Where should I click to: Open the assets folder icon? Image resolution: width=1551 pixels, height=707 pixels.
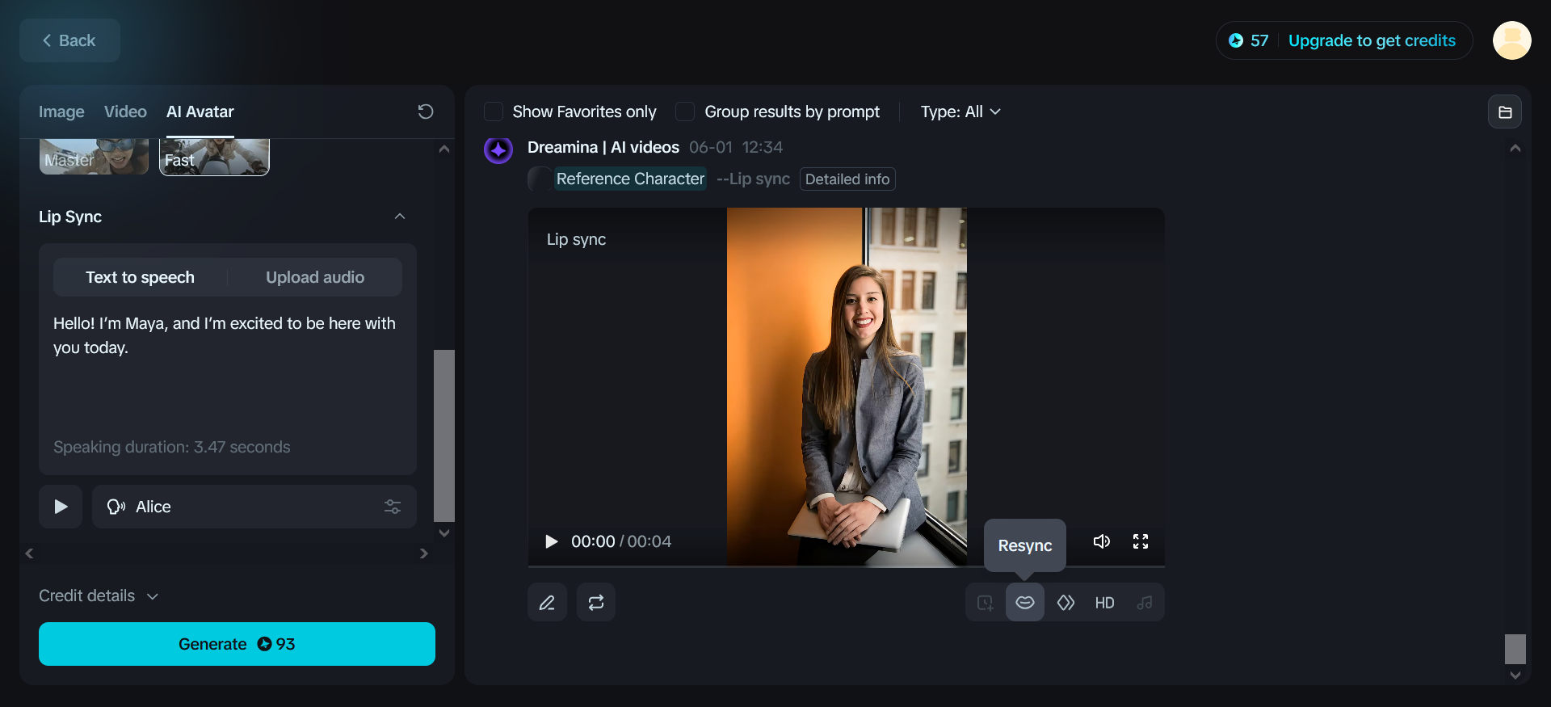click(1505, 112)
